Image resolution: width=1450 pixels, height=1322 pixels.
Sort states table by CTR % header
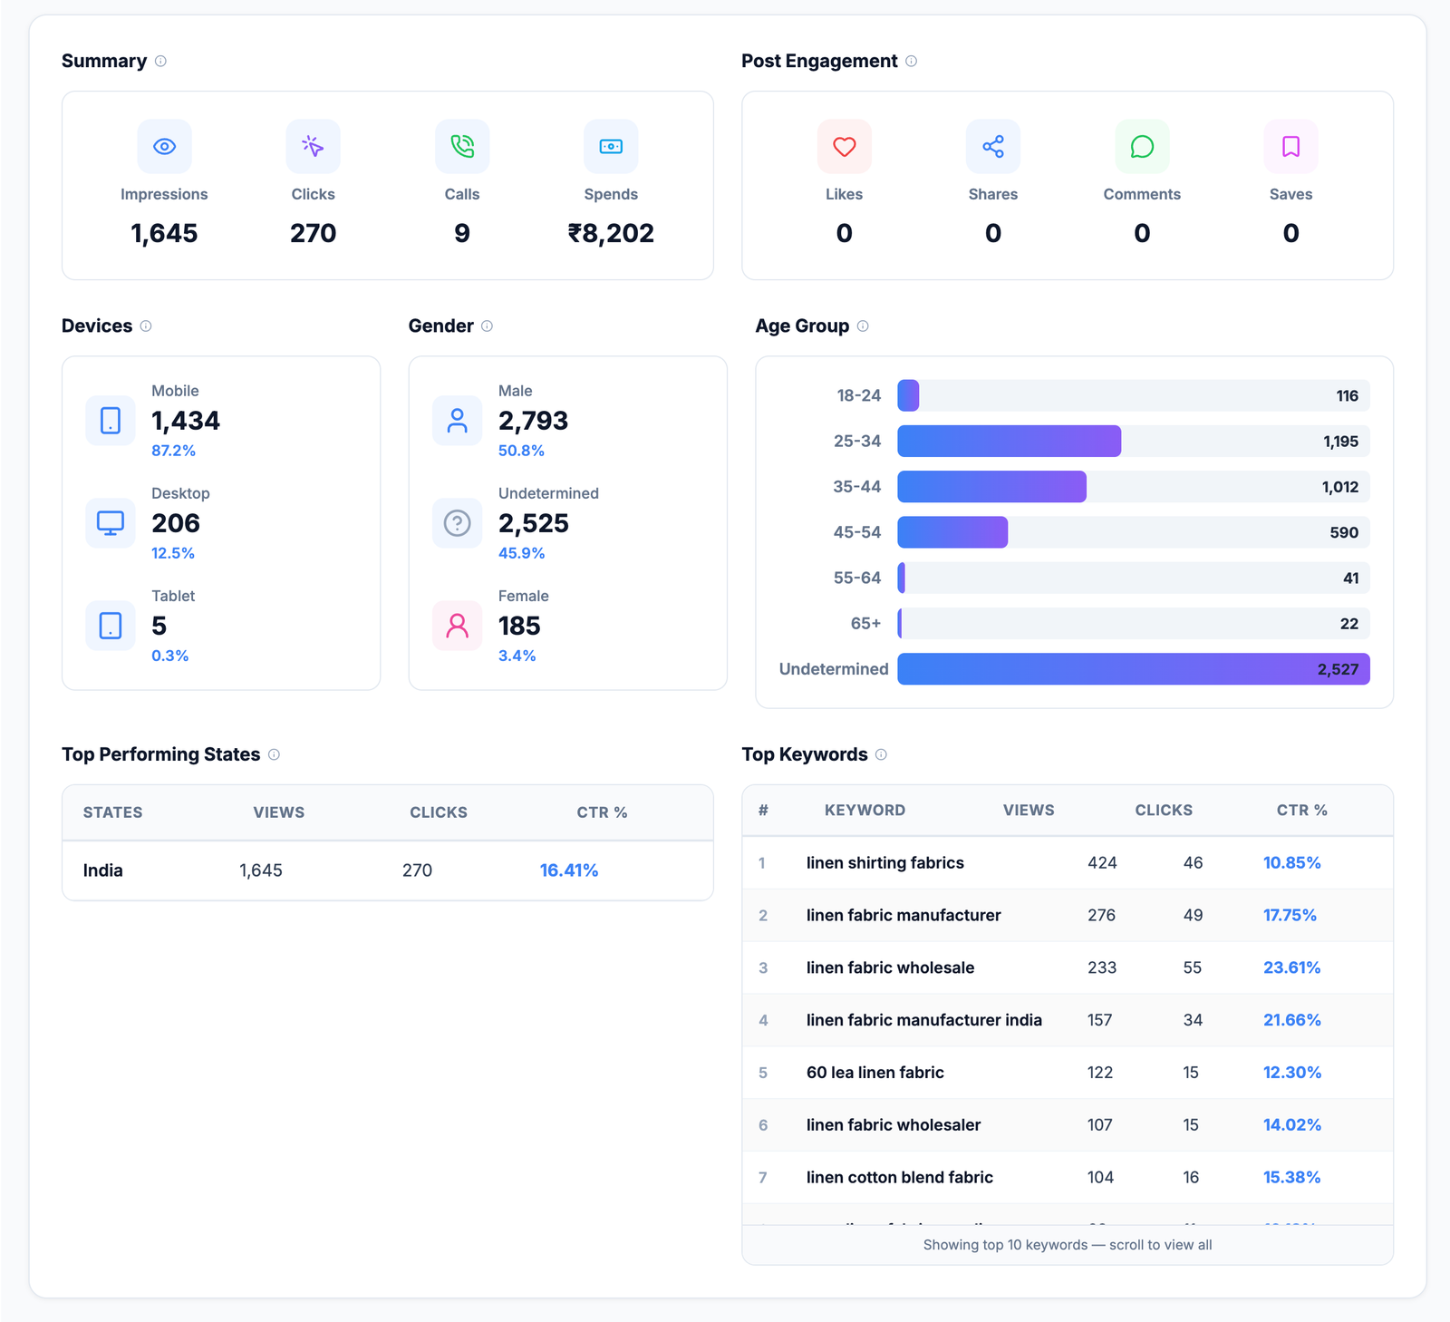tap(602, 812)
